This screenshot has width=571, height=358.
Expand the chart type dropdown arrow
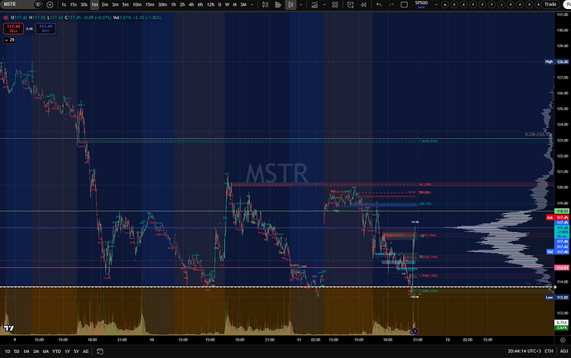pos(300,5)
